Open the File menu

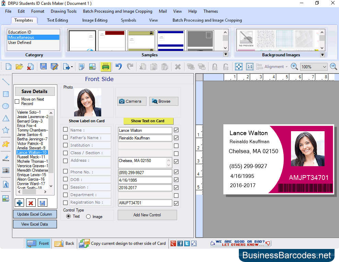pos(8,11)
